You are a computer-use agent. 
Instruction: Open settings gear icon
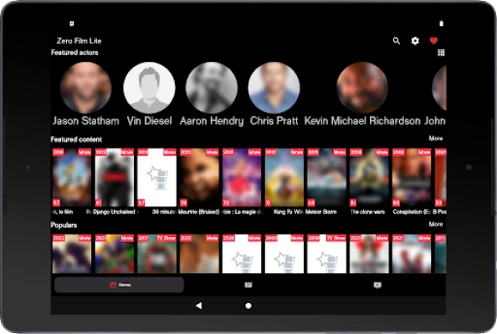415,41
